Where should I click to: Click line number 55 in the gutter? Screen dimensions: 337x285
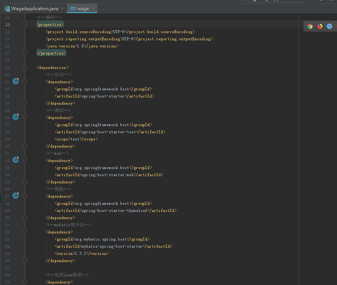point(8,254)
